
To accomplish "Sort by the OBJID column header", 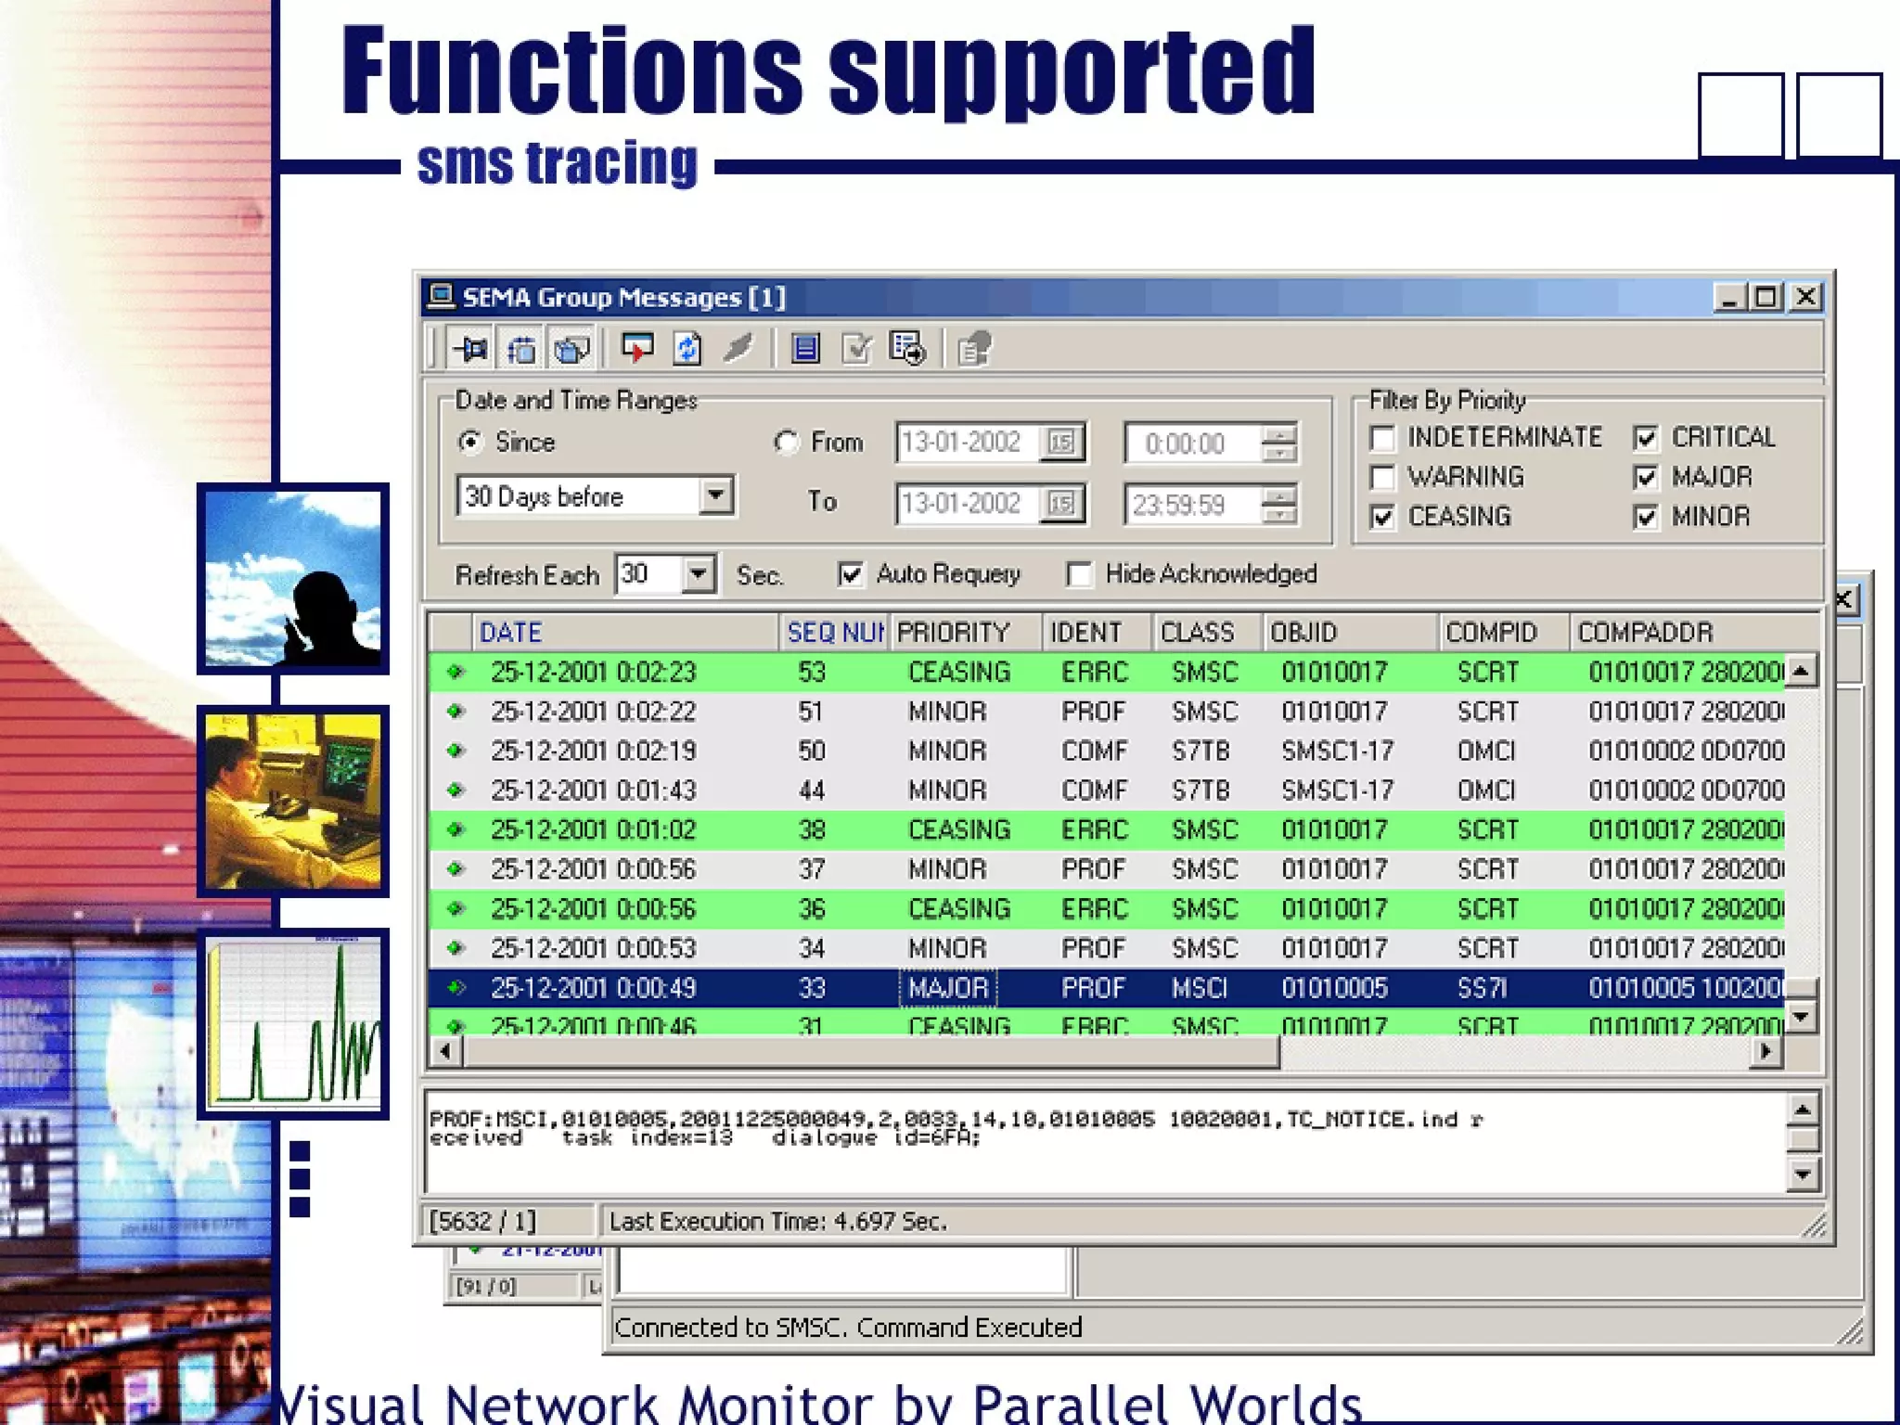I will [x=1351, y=633].
